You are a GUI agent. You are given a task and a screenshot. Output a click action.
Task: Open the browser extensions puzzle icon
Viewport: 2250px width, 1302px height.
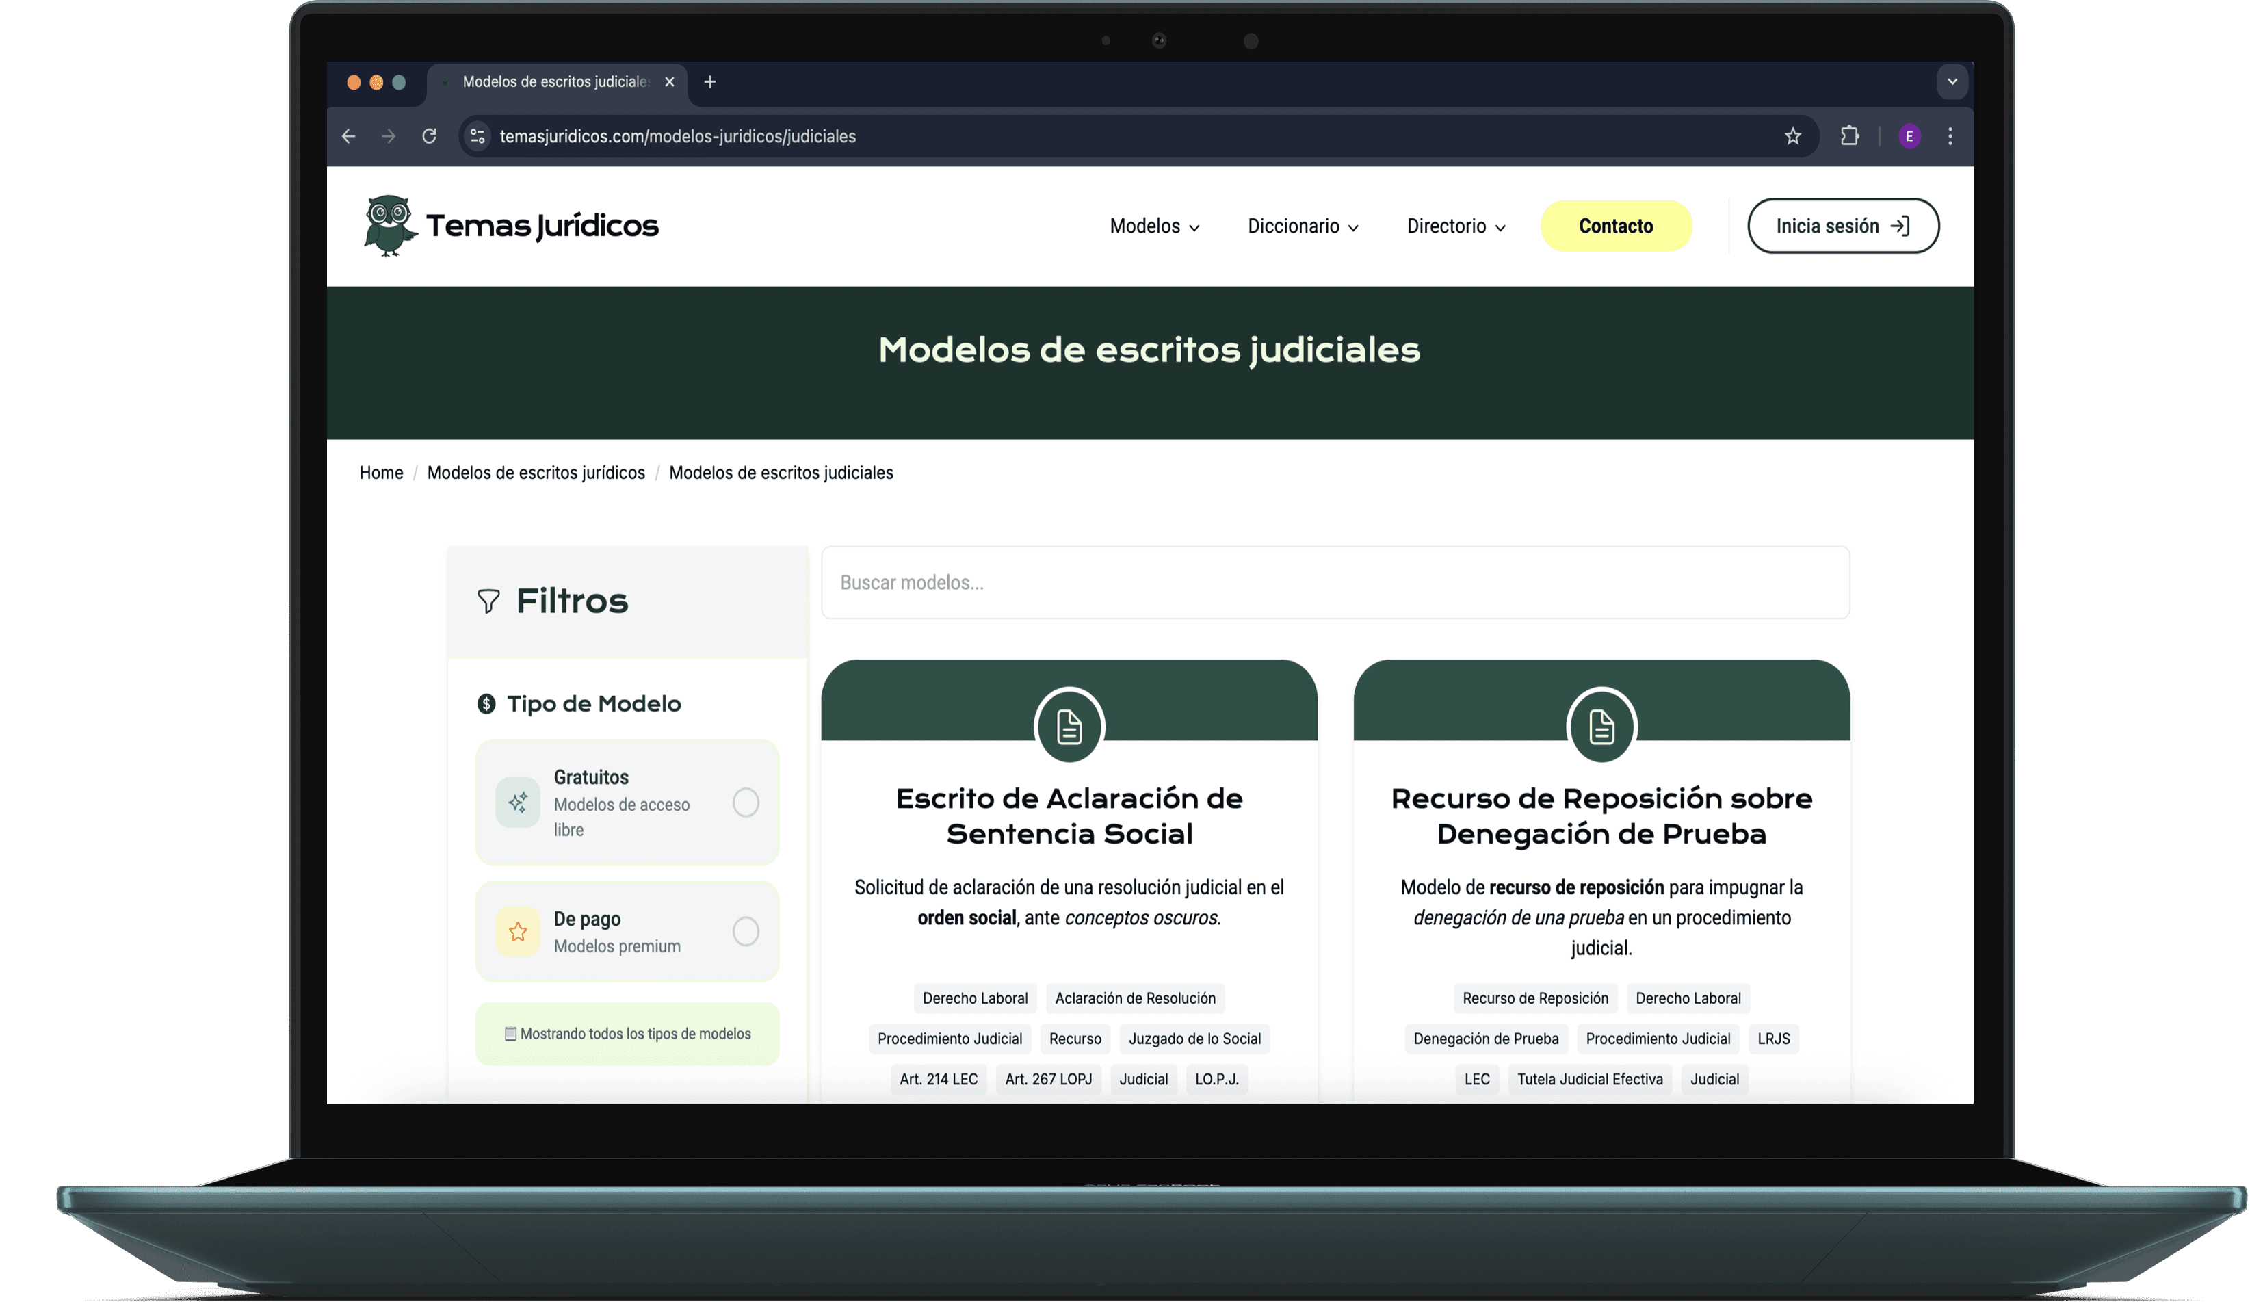(x=1850, y=137)
